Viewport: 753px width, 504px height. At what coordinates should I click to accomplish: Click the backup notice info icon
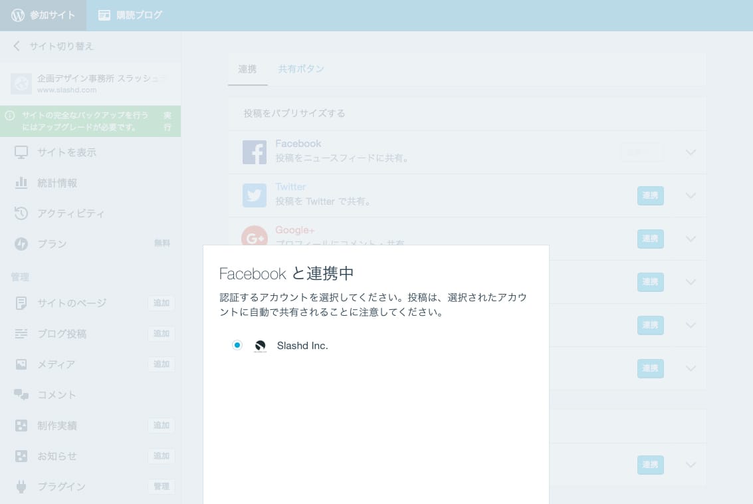coord(10,115)
